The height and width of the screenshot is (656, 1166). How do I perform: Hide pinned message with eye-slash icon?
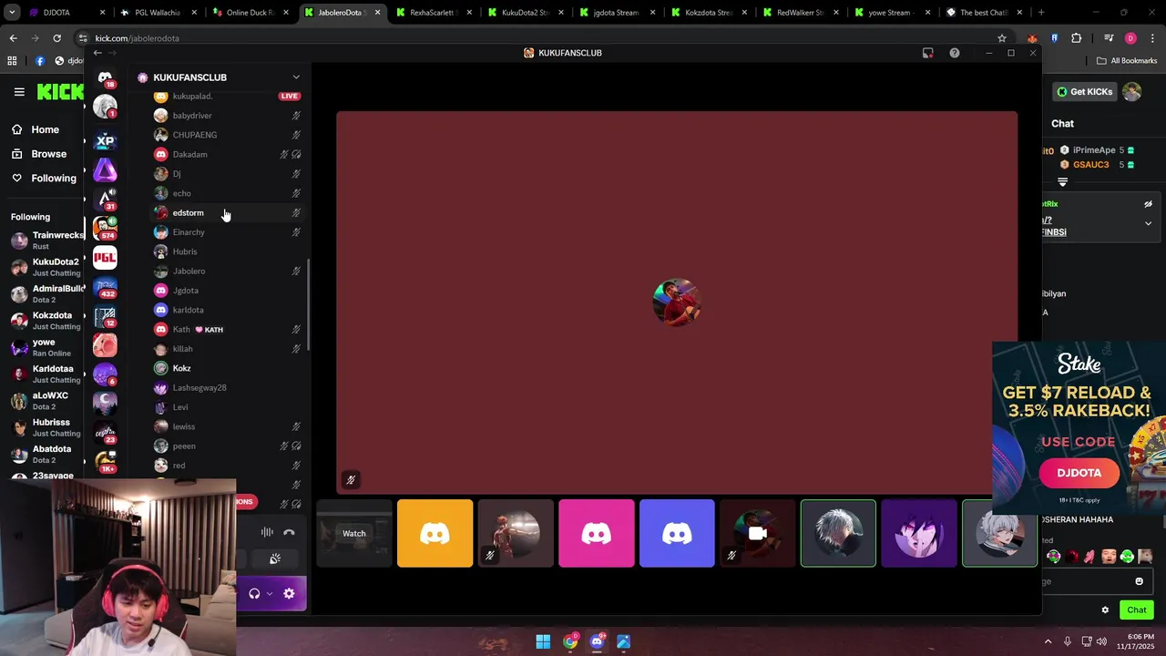(x=1148, y=204)
